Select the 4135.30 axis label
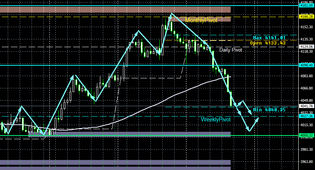 tap(306, 39)
